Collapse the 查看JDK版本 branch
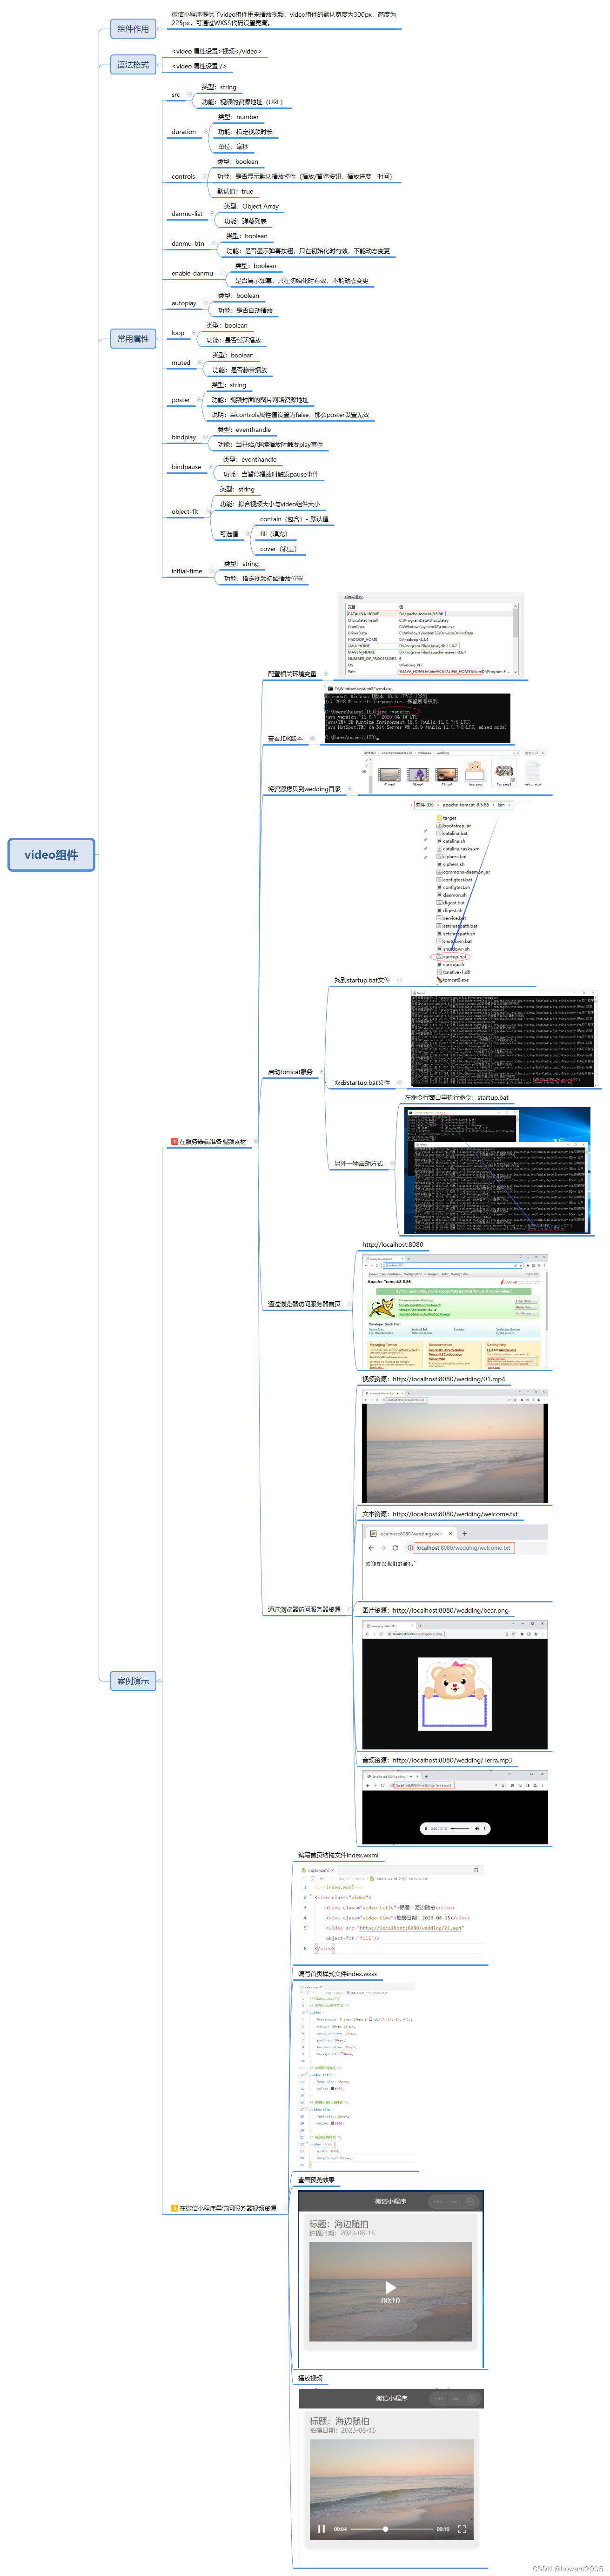Image resolution: width=610 pixels, height=2576 pixels. click(312, 739)
